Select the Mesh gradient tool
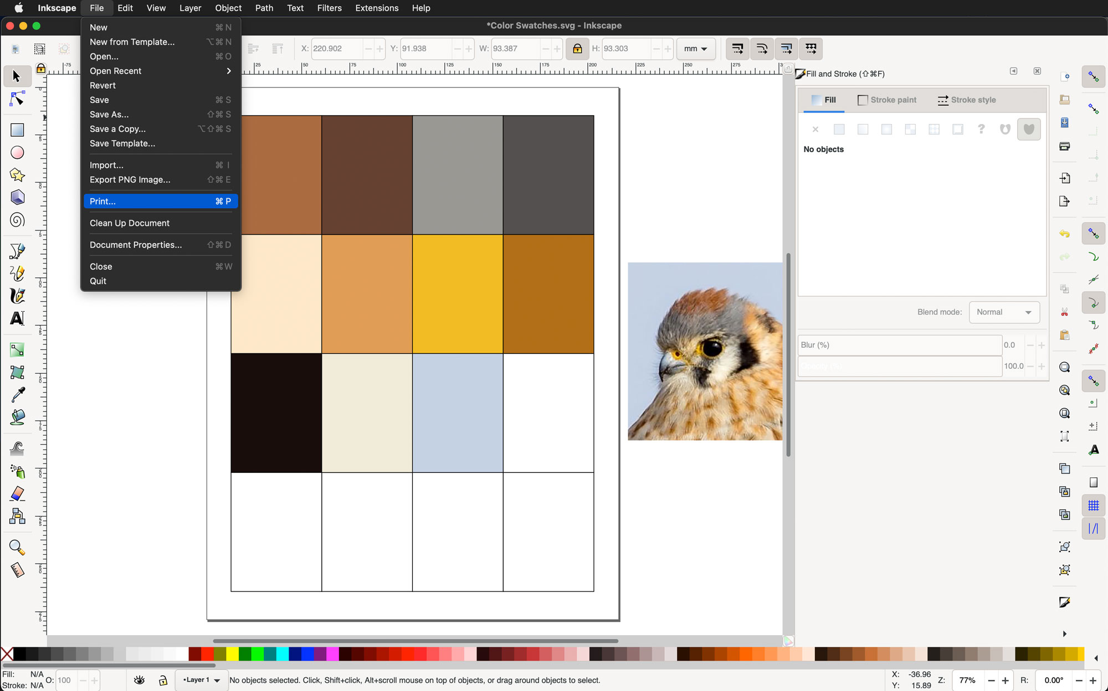Image resolution: width=1108 pixels, height=691 pixels. coord(17,372)
